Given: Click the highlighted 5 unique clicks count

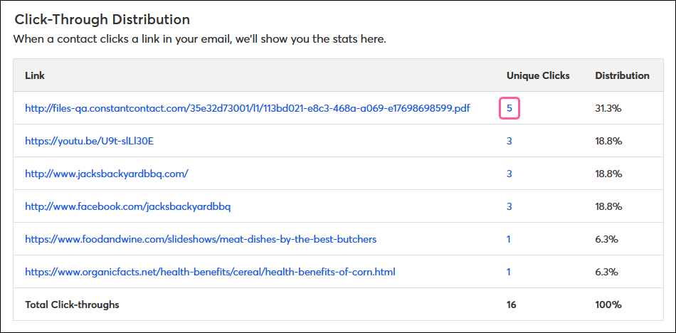Looking at the screenshot, I should (x=509, y=108).
